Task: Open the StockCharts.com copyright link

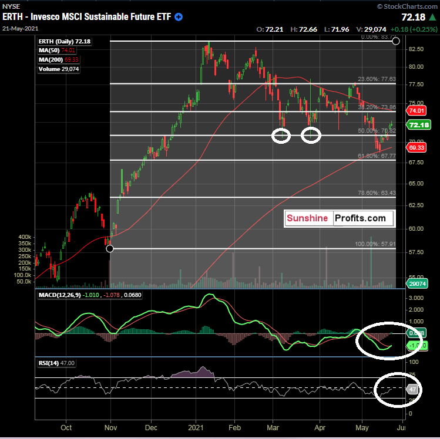Action: (x=407, y=6)
